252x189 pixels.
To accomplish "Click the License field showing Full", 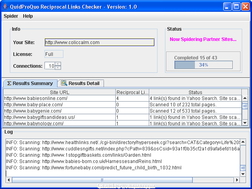I will 54,54.
